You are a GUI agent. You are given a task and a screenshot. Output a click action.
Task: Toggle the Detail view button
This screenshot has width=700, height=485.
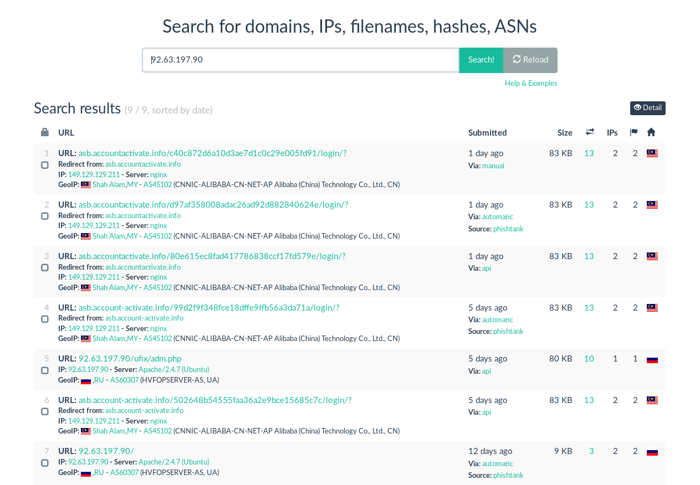click(648, 108)
